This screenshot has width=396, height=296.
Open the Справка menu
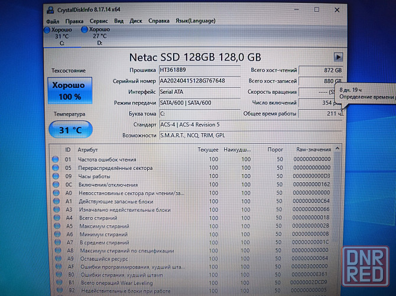click(159, 21)
